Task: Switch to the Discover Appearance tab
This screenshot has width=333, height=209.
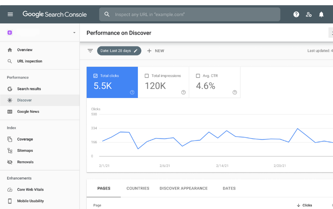Action: point(183,189)
